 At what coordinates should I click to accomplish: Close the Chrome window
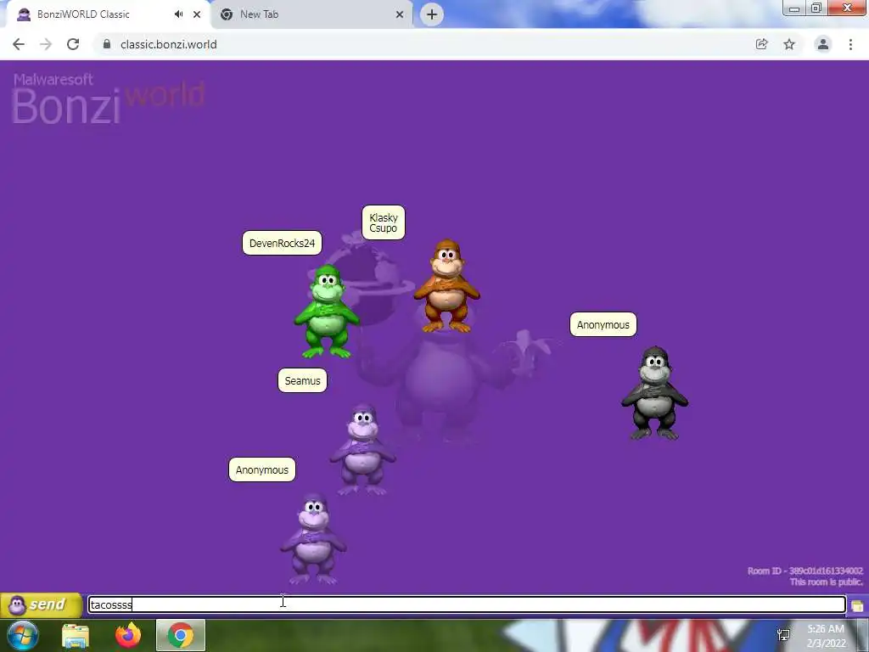[848, 8]
